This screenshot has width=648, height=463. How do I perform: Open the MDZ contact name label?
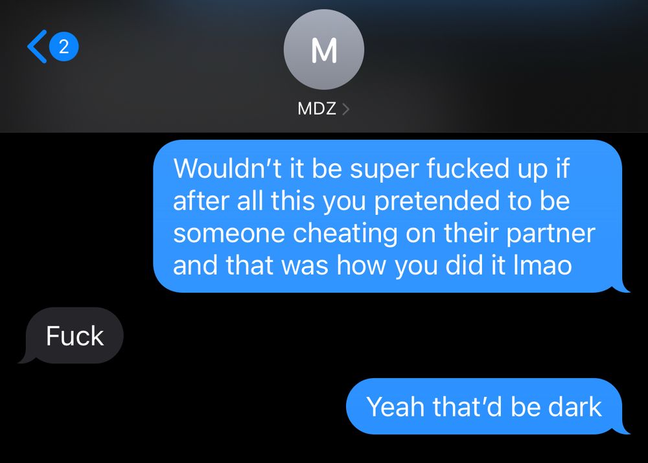317,109
